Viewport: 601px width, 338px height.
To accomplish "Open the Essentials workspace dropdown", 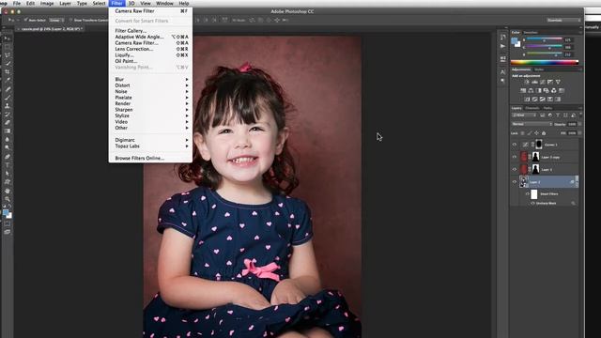I will (563, 20).
